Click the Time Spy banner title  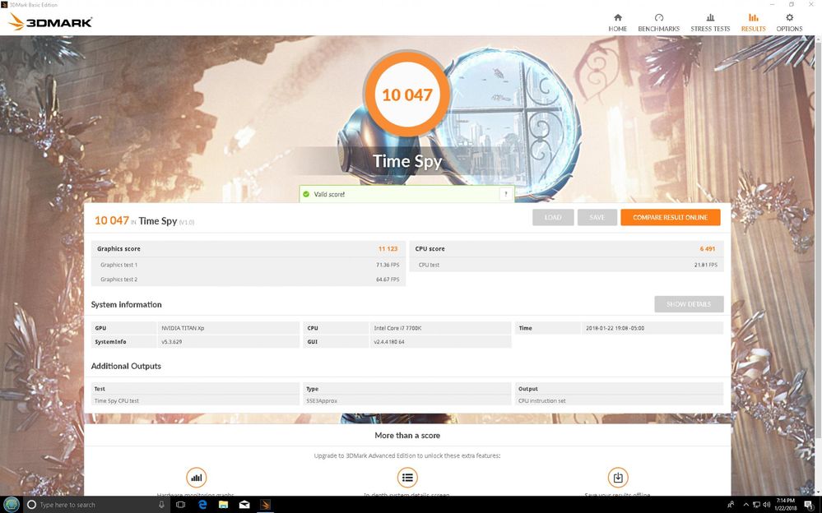coord(407,161)
